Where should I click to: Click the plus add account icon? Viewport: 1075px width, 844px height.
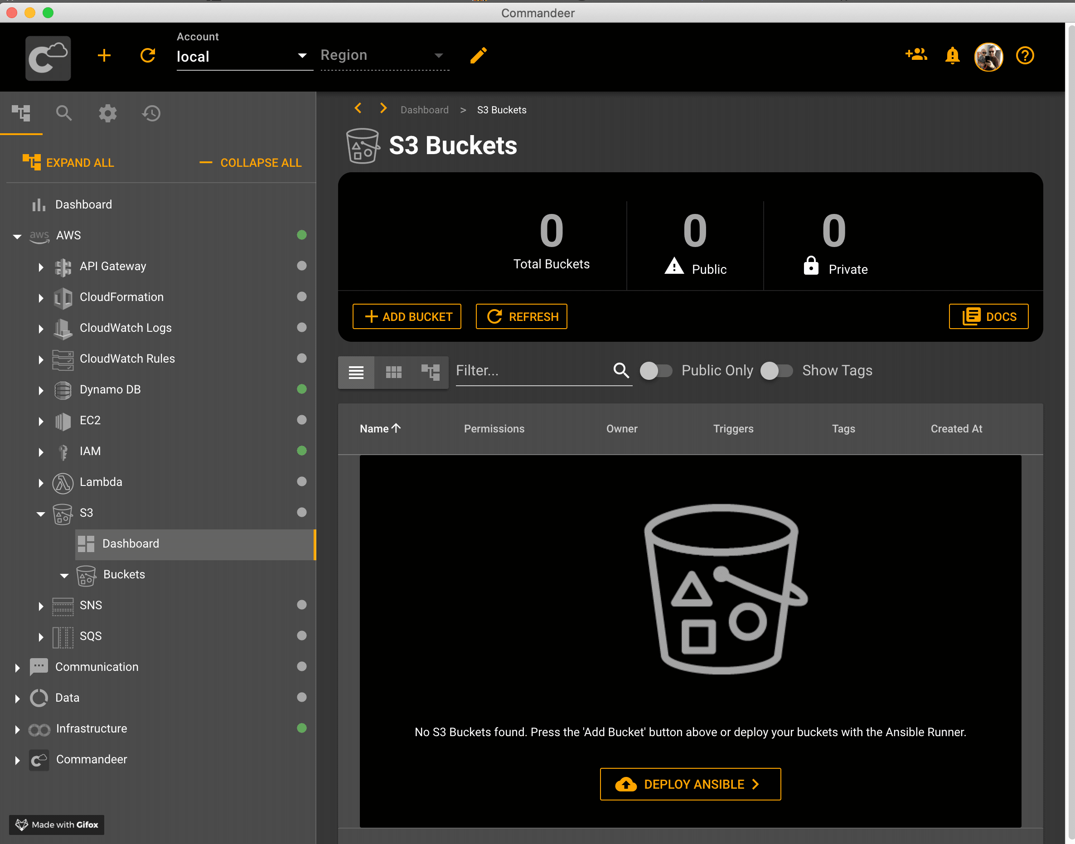pyautogui.click(x=104, y=55)
